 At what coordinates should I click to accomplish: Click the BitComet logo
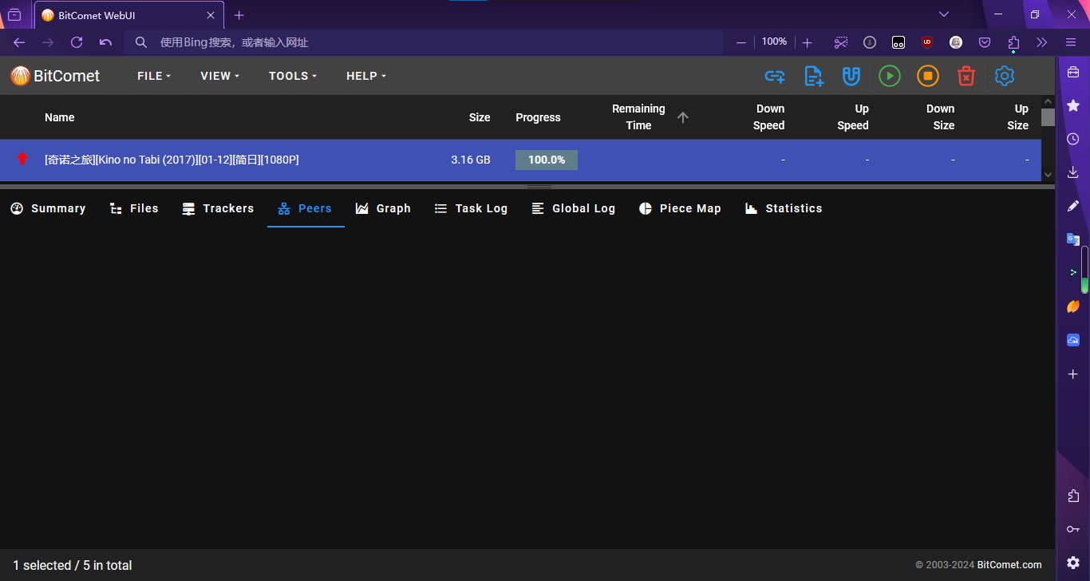click(55, 76)
